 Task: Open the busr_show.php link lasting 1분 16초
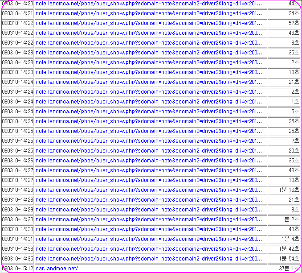[x=149, y=190]
